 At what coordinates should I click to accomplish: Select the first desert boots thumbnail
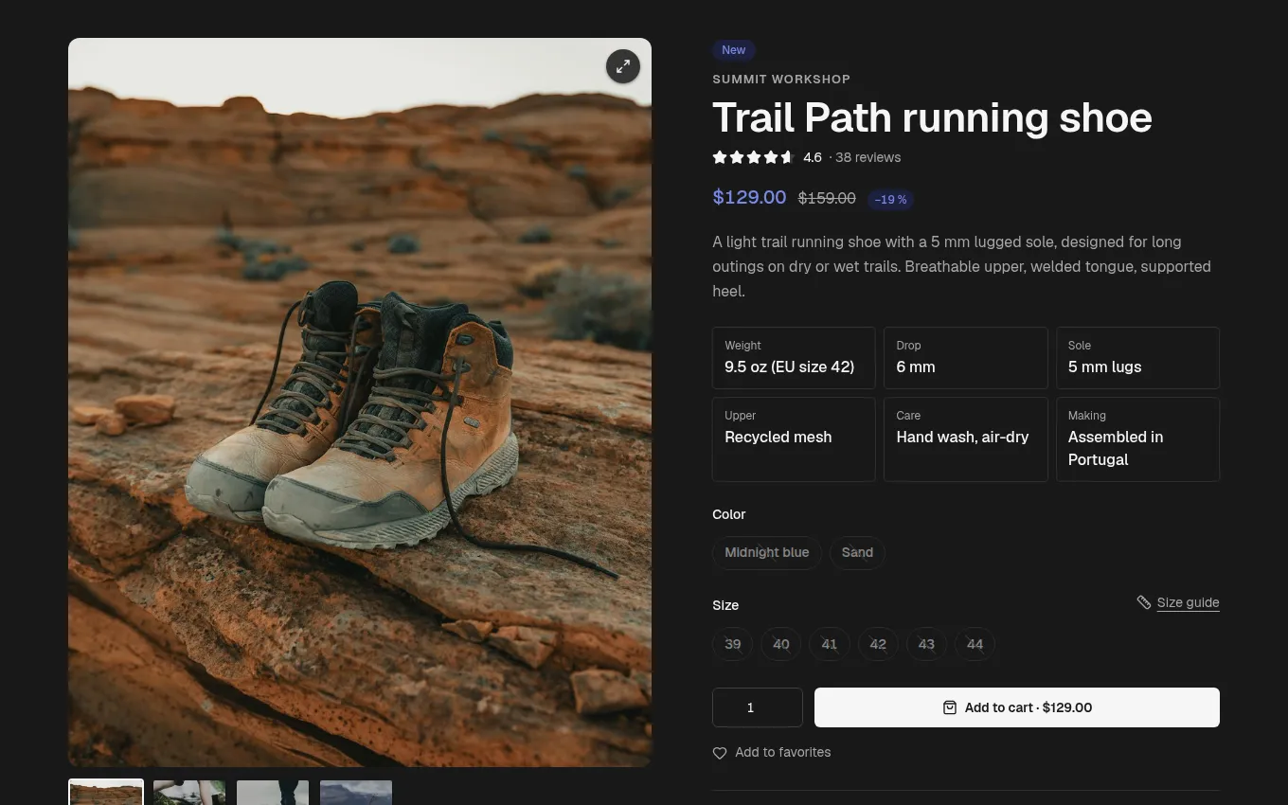click(106, 793)
